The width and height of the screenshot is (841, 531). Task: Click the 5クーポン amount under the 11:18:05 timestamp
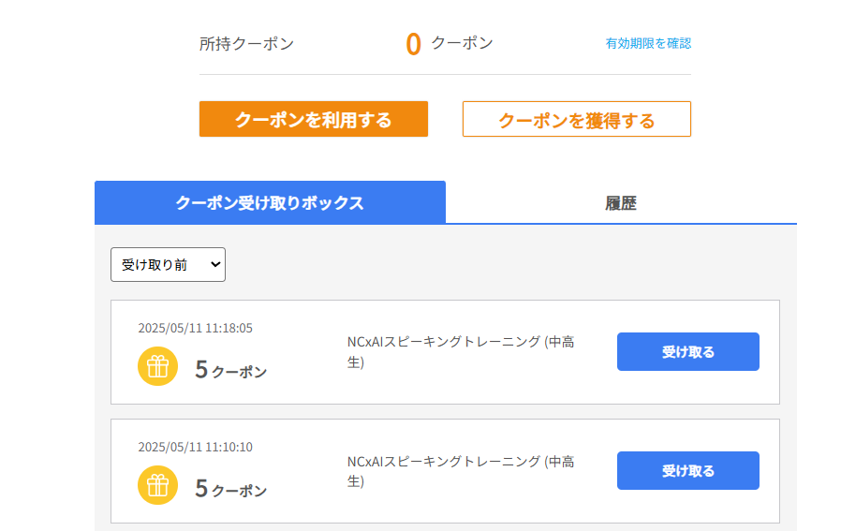click(x=230, y=370)
